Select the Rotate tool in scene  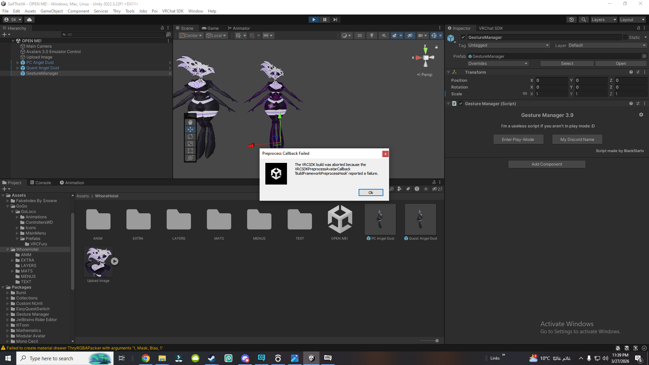[x=190, y=137]
